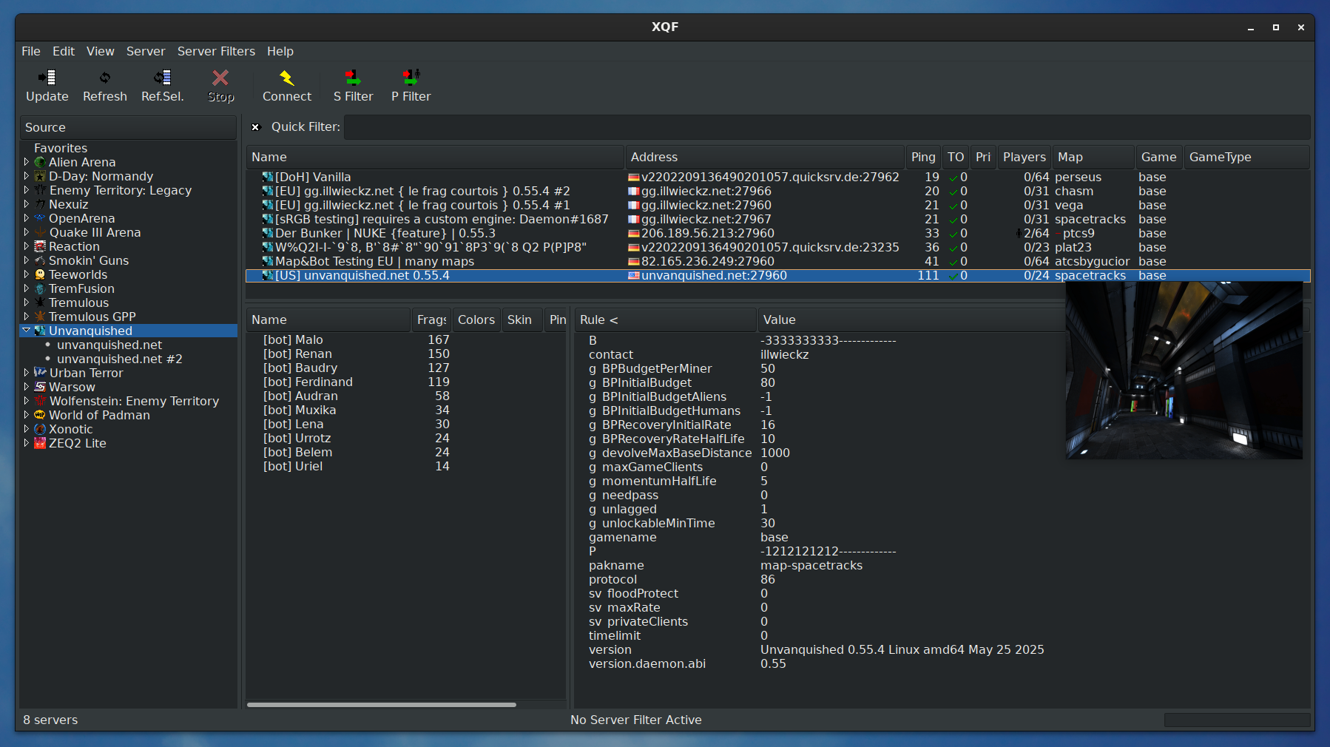1330x747 pixels.
Task: Click the player list horizontal scrollbar
Action: [x=382, y=705]
